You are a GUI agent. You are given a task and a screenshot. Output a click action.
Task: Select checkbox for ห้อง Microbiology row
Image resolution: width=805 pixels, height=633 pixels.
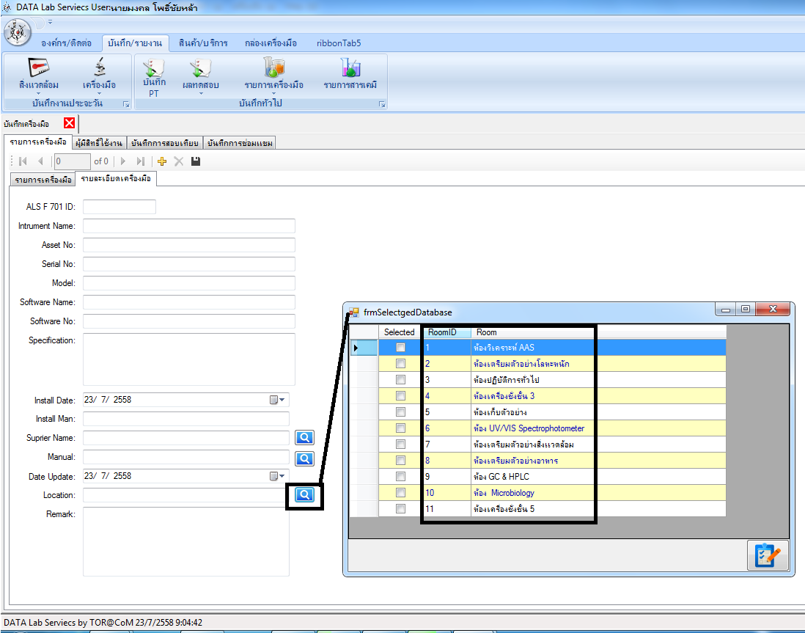400,493
